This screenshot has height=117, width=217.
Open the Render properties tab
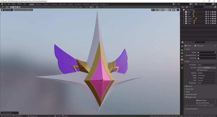coord(182,50)
